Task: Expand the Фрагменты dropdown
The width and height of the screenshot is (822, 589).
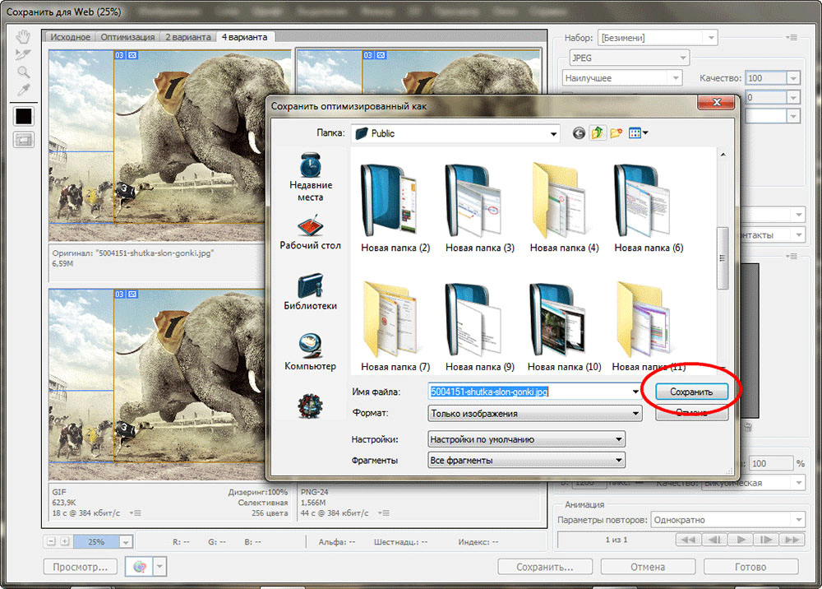Action: [618, 461]
